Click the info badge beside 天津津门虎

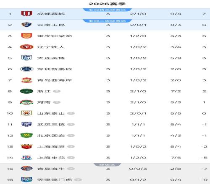[x=78, y=180]
